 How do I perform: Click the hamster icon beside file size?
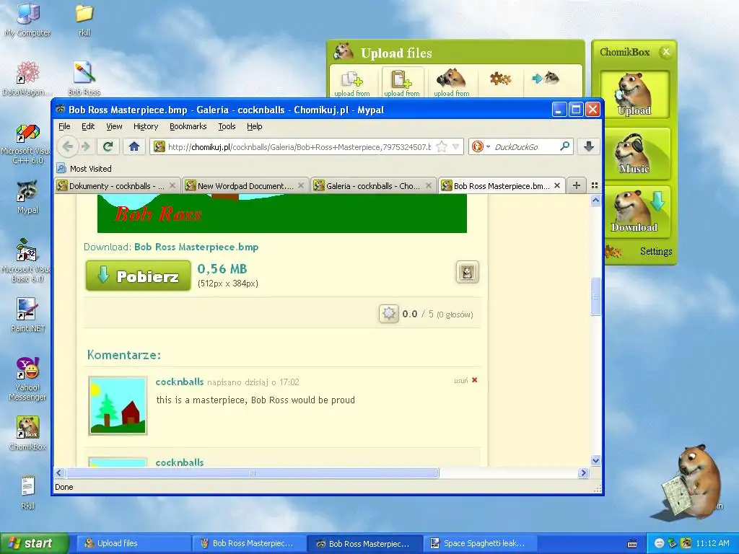[x=467, y=272]
